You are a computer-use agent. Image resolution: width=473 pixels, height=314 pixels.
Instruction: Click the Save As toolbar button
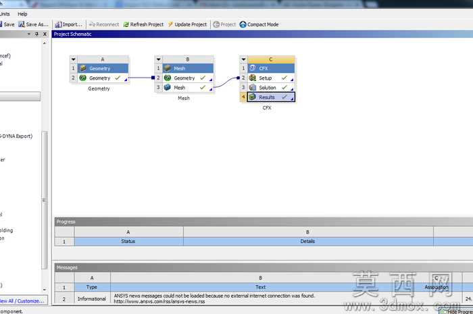click(x=33, y=24)
